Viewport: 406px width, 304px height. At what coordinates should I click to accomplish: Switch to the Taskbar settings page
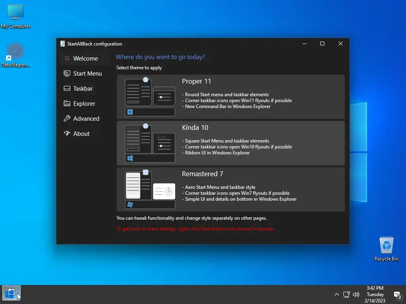(x=85, y=88)
